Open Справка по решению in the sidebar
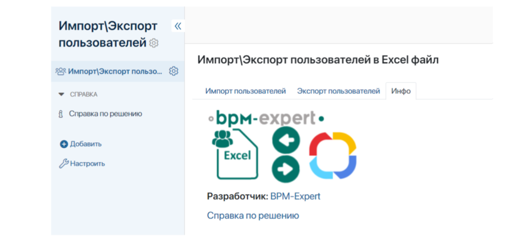 click(105, 114)
